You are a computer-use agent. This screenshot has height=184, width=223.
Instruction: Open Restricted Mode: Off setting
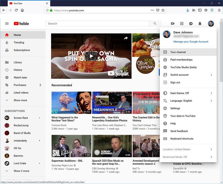(188, 157)
